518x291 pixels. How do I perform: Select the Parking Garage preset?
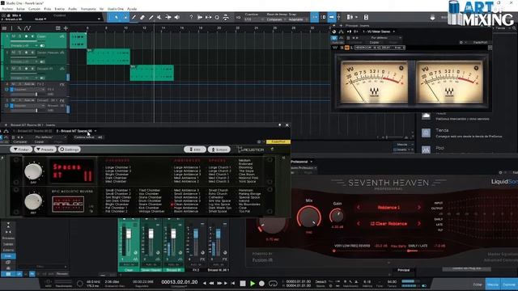pos(249,194)
